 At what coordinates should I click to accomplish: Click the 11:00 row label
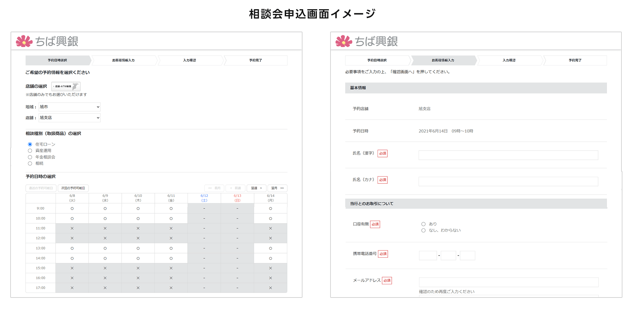40,228
